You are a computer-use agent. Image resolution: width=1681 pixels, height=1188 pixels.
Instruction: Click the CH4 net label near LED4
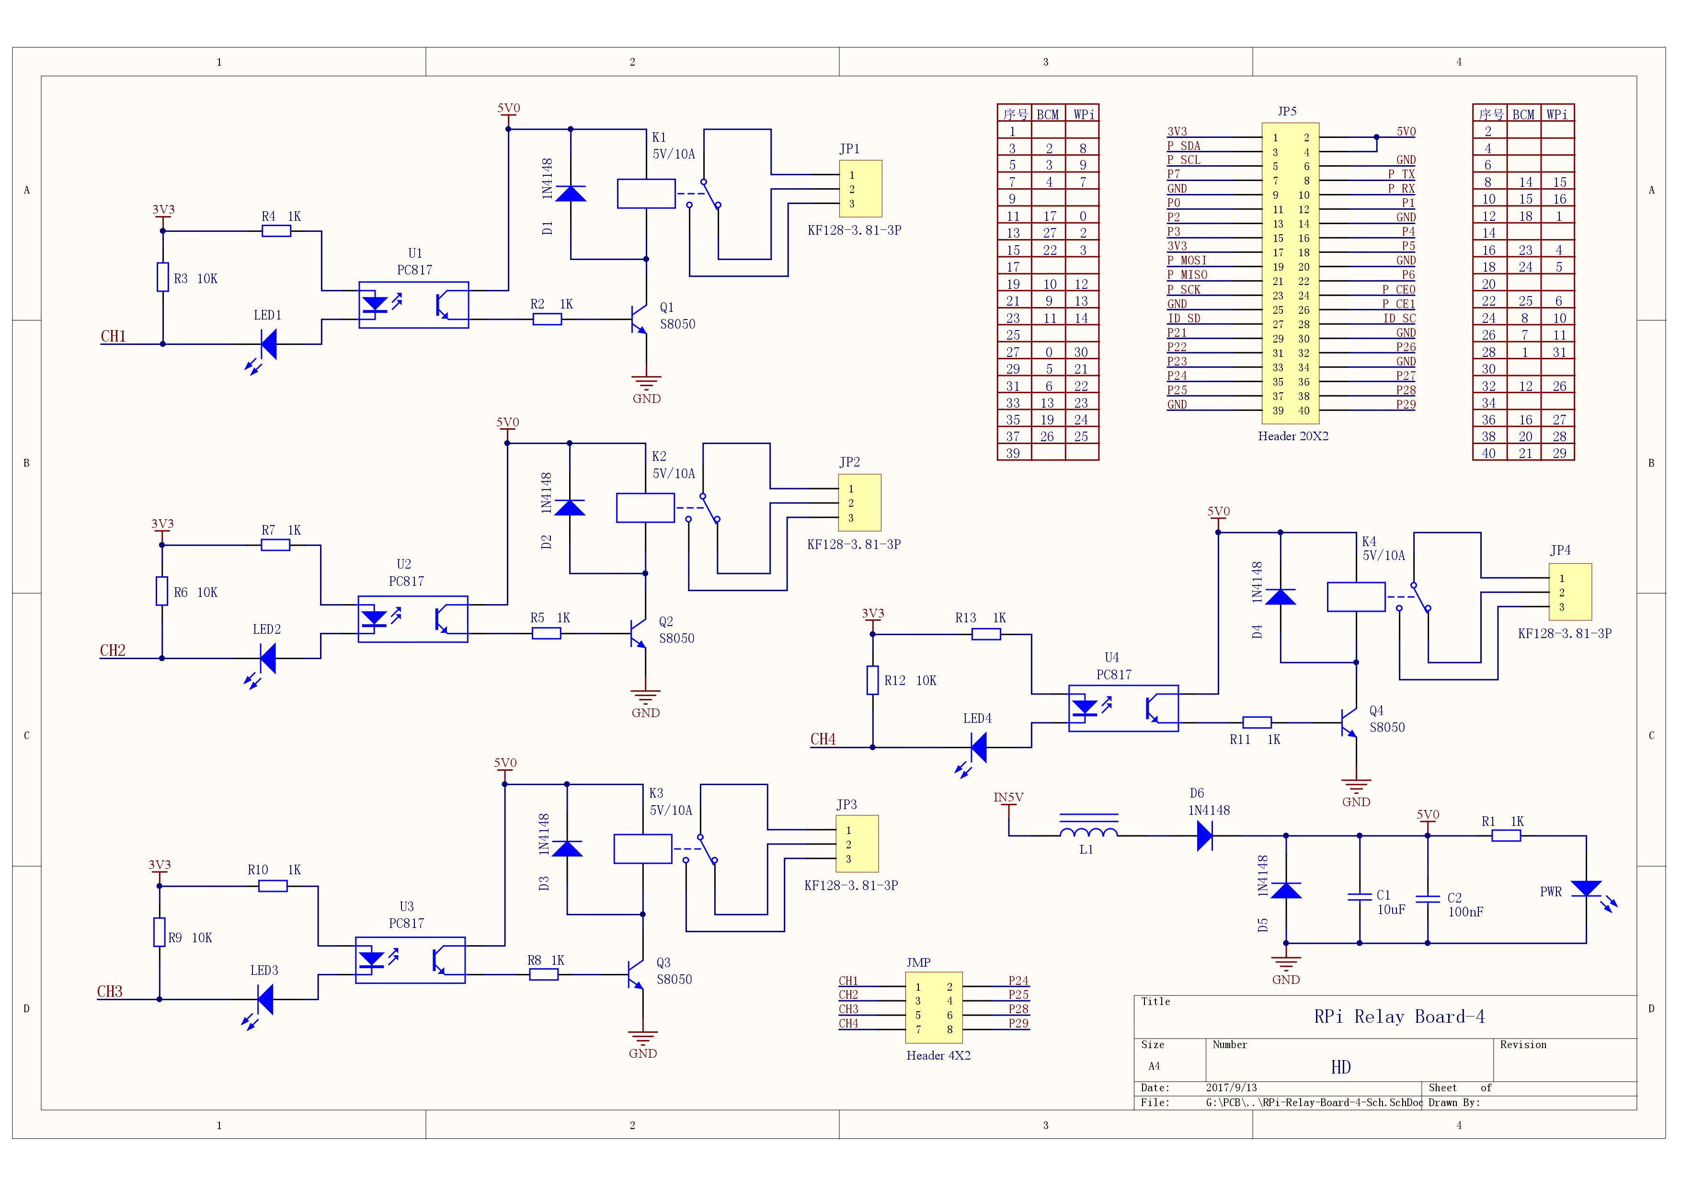click(x=823, y=739)
